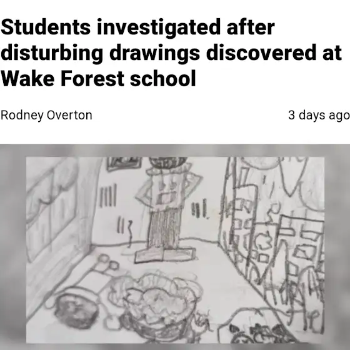Click 'disturbing drawings discovered at' headline line
Screen dimensions: 350x350
pos(171,53)
